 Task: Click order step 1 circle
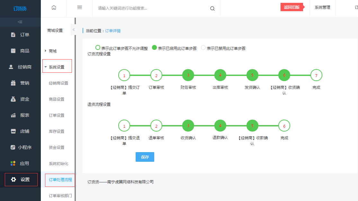pyautogui.click(x=124, y=75)
